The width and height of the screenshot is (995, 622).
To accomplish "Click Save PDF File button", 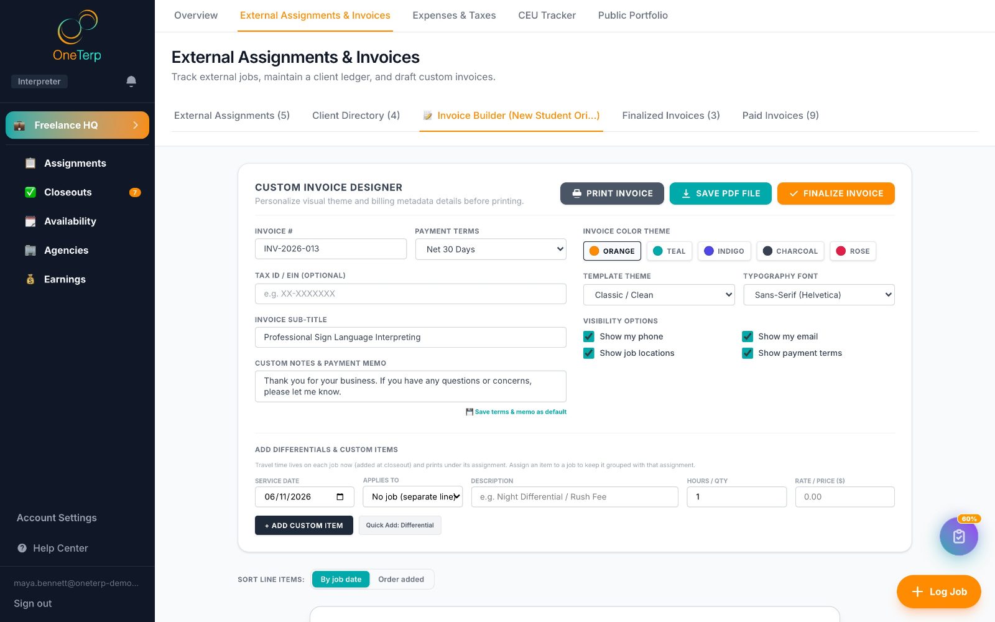I will click(721, 193).
